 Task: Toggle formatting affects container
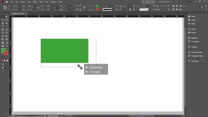(3, 57)
